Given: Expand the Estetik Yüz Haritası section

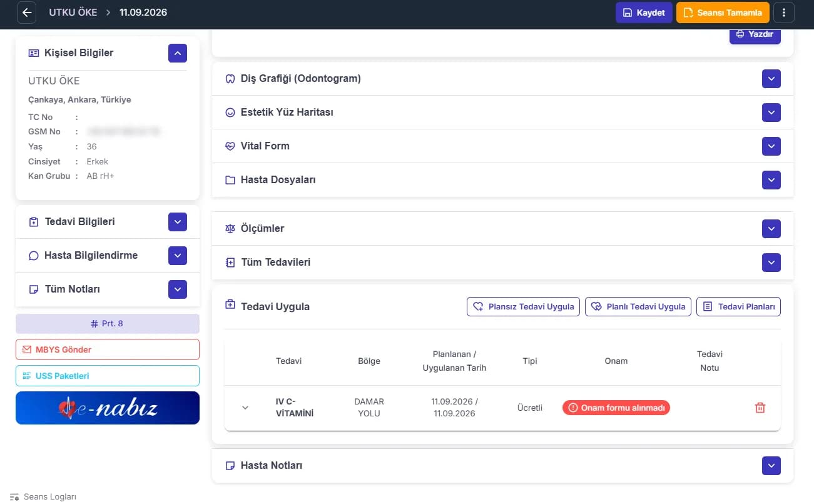Looking at the screenshot, I should click(771, 113).
